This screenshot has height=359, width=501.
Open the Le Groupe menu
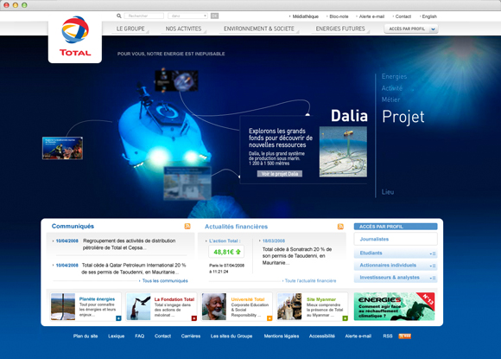coord(130,29)
